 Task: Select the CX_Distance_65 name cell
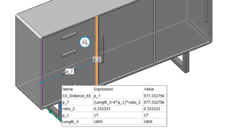[x=77, y=96]
